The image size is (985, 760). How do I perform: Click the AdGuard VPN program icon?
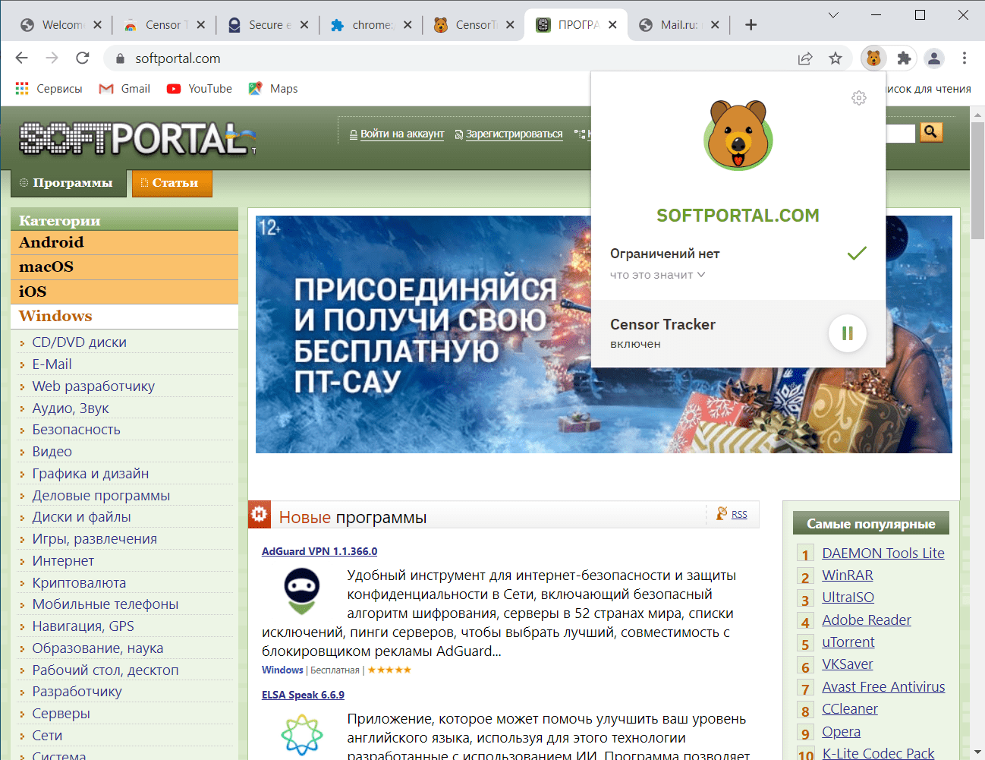[301, 591]
